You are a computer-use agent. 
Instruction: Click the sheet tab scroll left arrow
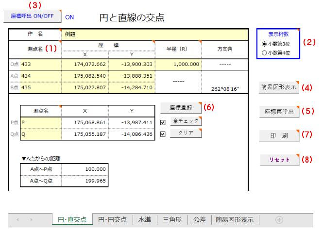18,220
